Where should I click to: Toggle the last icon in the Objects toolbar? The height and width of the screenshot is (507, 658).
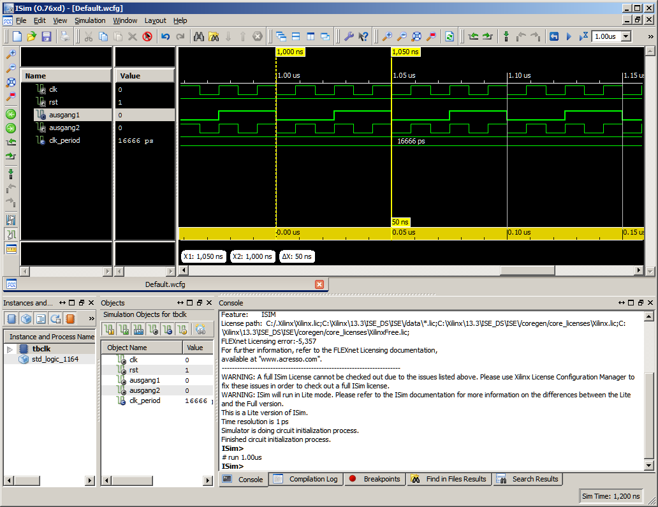coord(201,330)
